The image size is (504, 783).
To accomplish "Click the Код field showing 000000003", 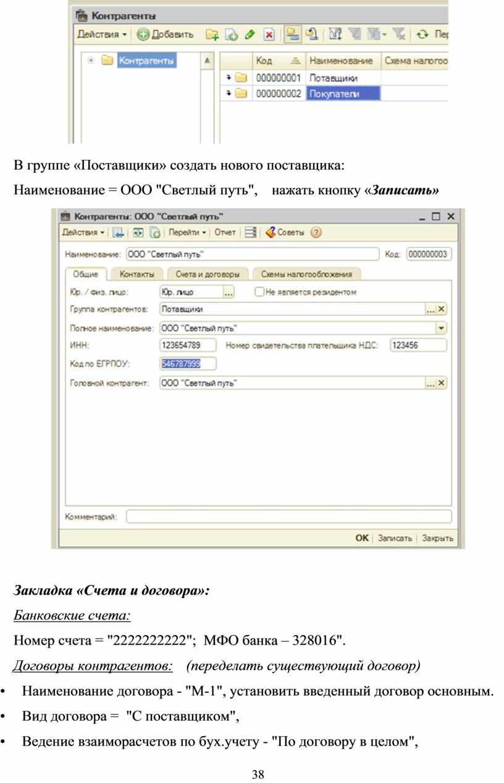I will tap(429, 255).
